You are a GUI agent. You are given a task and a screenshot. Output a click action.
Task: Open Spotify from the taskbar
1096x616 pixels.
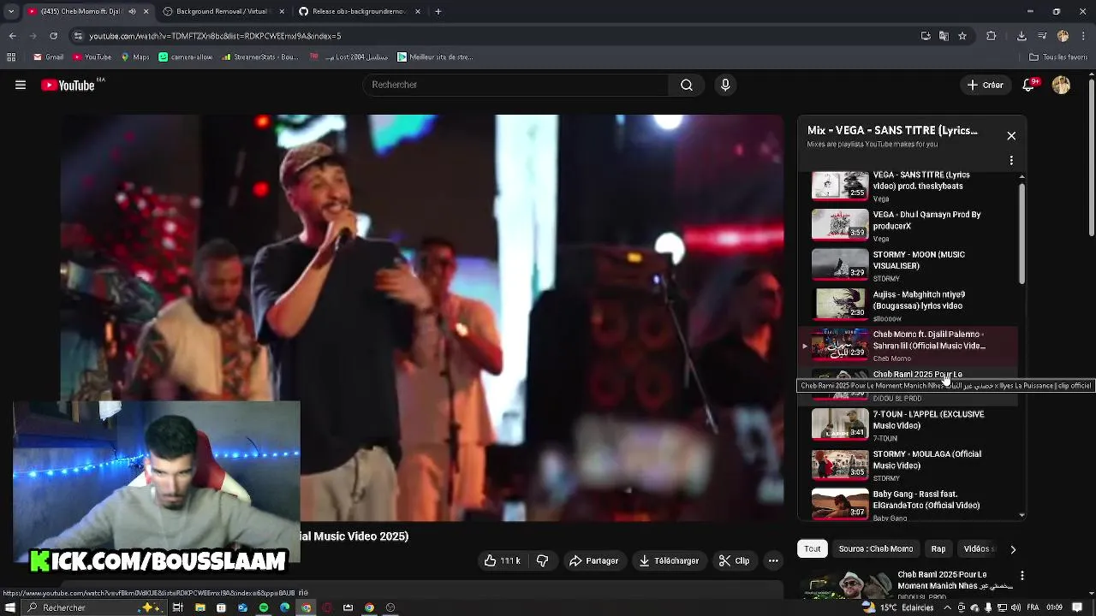coord(264,607)
